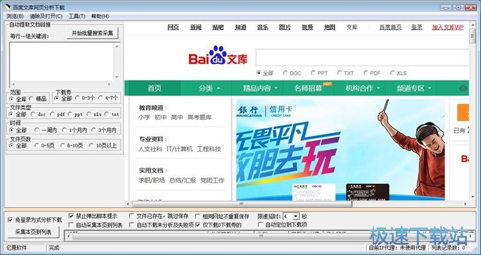Open the 名师招募 tab
Viewport: 481px width, 255px height.
tap(308, 88)
